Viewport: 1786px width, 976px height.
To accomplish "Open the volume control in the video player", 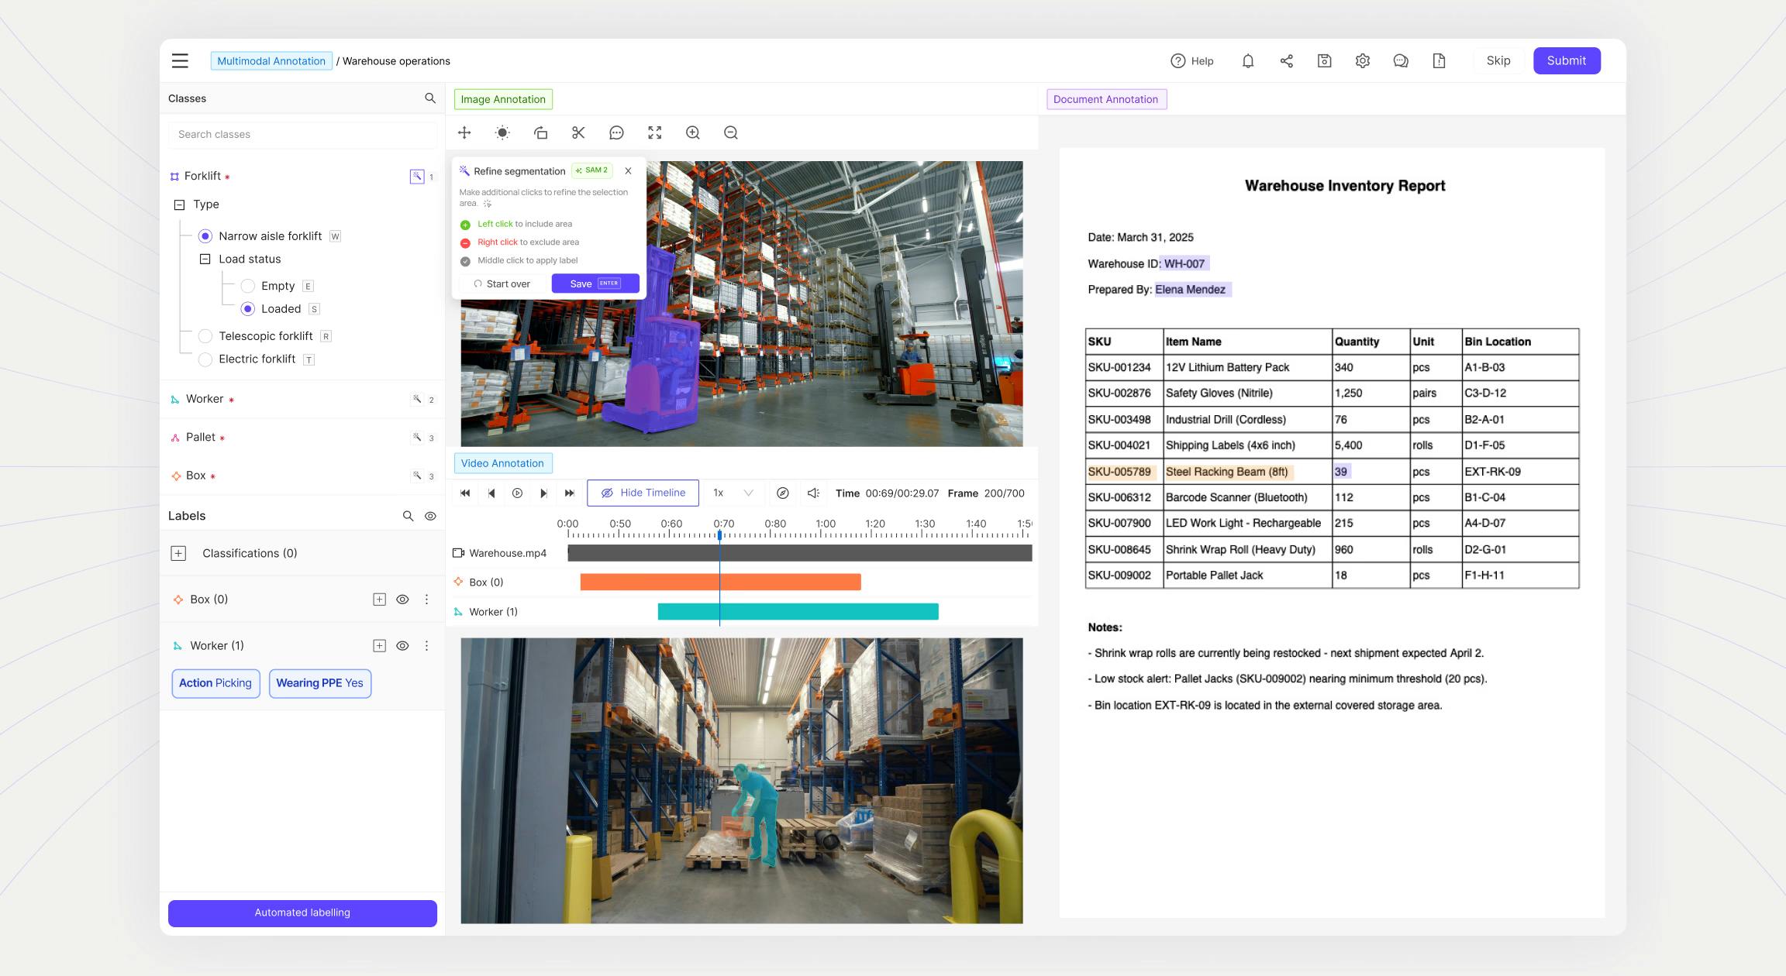I will tap(812, 493).
